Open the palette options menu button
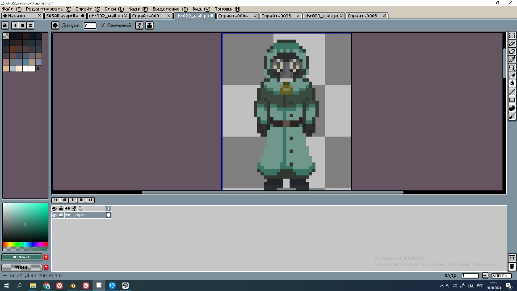Image resolution: width=517 pixels, height=291 pixels. click(x=30, y=25)
